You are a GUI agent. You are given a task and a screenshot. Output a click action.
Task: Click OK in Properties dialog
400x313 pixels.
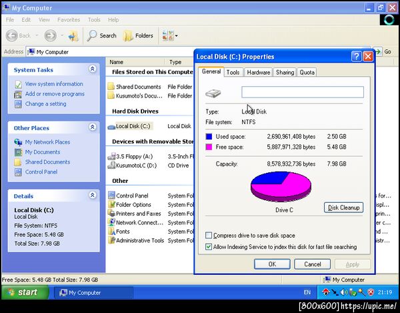[272, 264]
